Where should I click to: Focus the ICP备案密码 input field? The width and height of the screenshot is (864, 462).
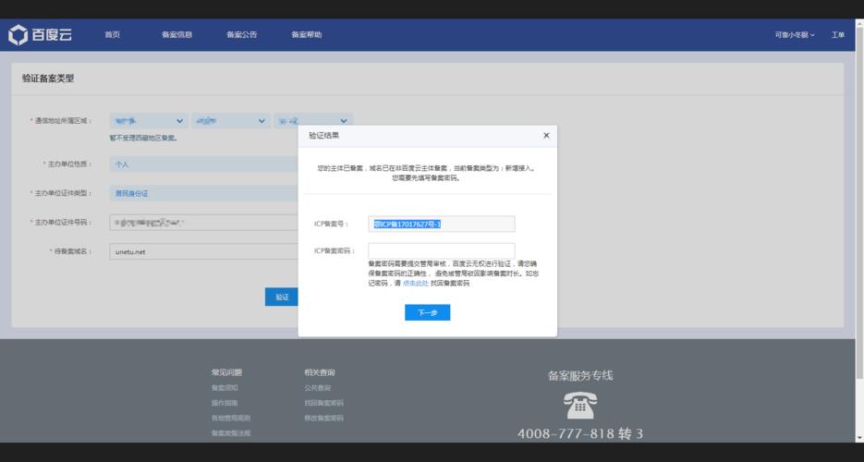point(442,250)
